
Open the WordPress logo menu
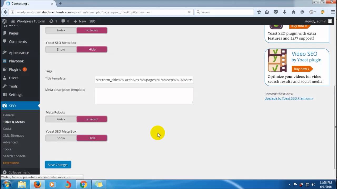[x=4, y=21]
